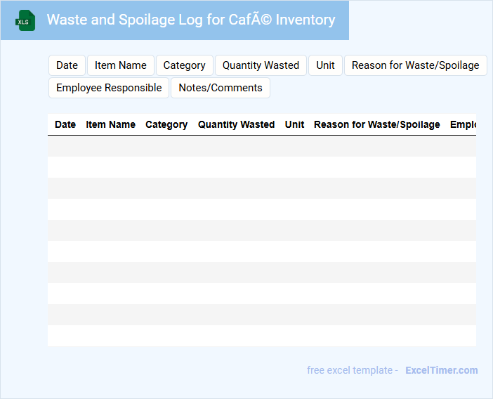Click the Unit table column header
Screen dimensions: 493x399
294,124
